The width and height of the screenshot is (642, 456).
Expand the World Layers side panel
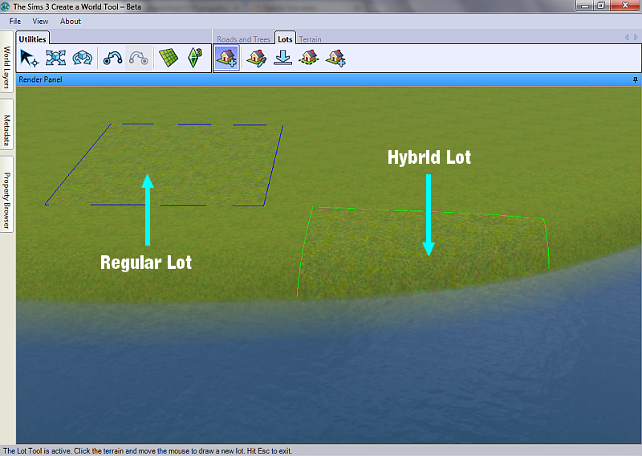click(6, 64)
